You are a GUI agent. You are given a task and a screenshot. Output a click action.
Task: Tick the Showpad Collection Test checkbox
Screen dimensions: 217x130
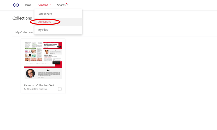60,89
